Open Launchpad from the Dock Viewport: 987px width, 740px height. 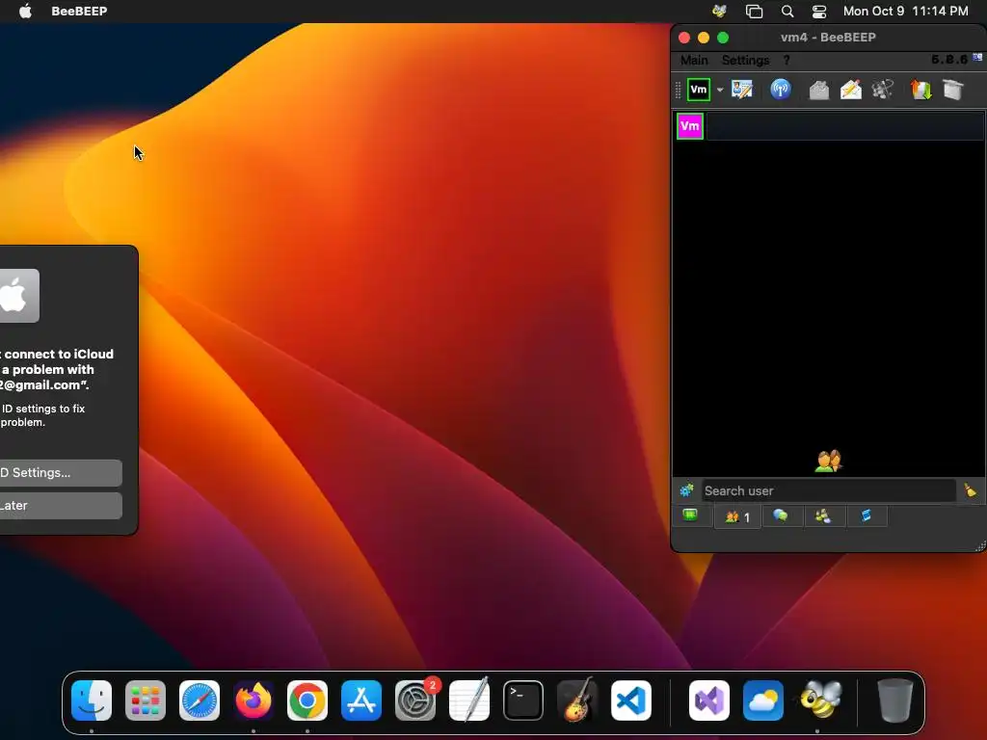pyautogui.click(x=146, y=700)
